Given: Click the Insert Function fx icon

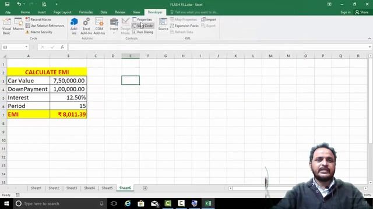Looking at the screenshot, I should point(62,47).
